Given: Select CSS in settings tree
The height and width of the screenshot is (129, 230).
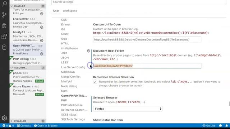Looking at the screenshot, I should 64,20.
